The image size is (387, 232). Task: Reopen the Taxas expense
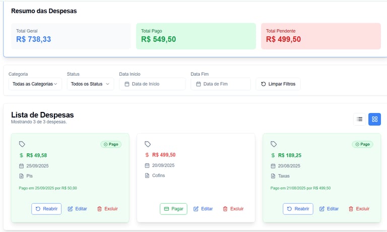298,209
